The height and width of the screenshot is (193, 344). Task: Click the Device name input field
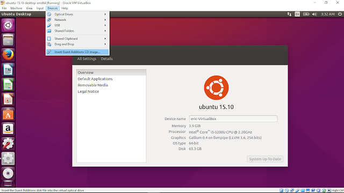coord(233,119)
